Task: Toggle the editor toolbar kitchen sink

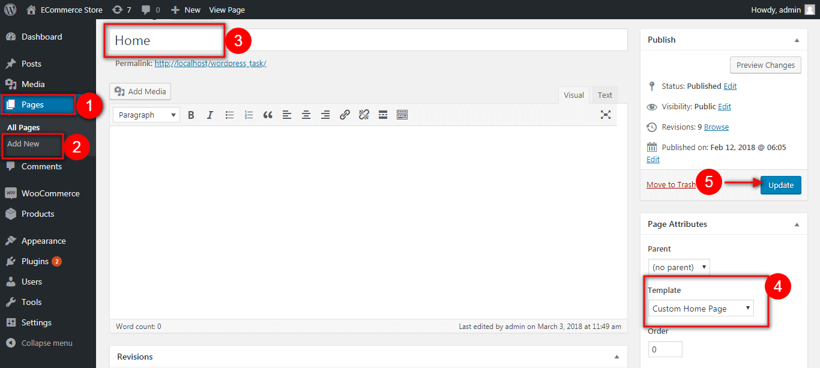Action: coord(402,115)
